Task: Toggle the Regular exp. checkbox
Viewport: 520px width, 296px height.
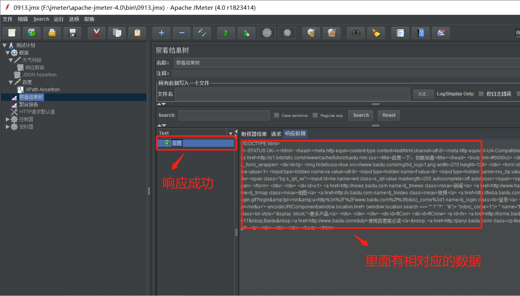Action: tap(315, 115)
